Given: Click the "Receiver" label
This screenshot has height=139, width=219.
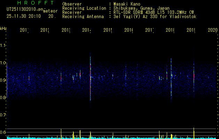Looking at the screenshot, I should 72,13.
